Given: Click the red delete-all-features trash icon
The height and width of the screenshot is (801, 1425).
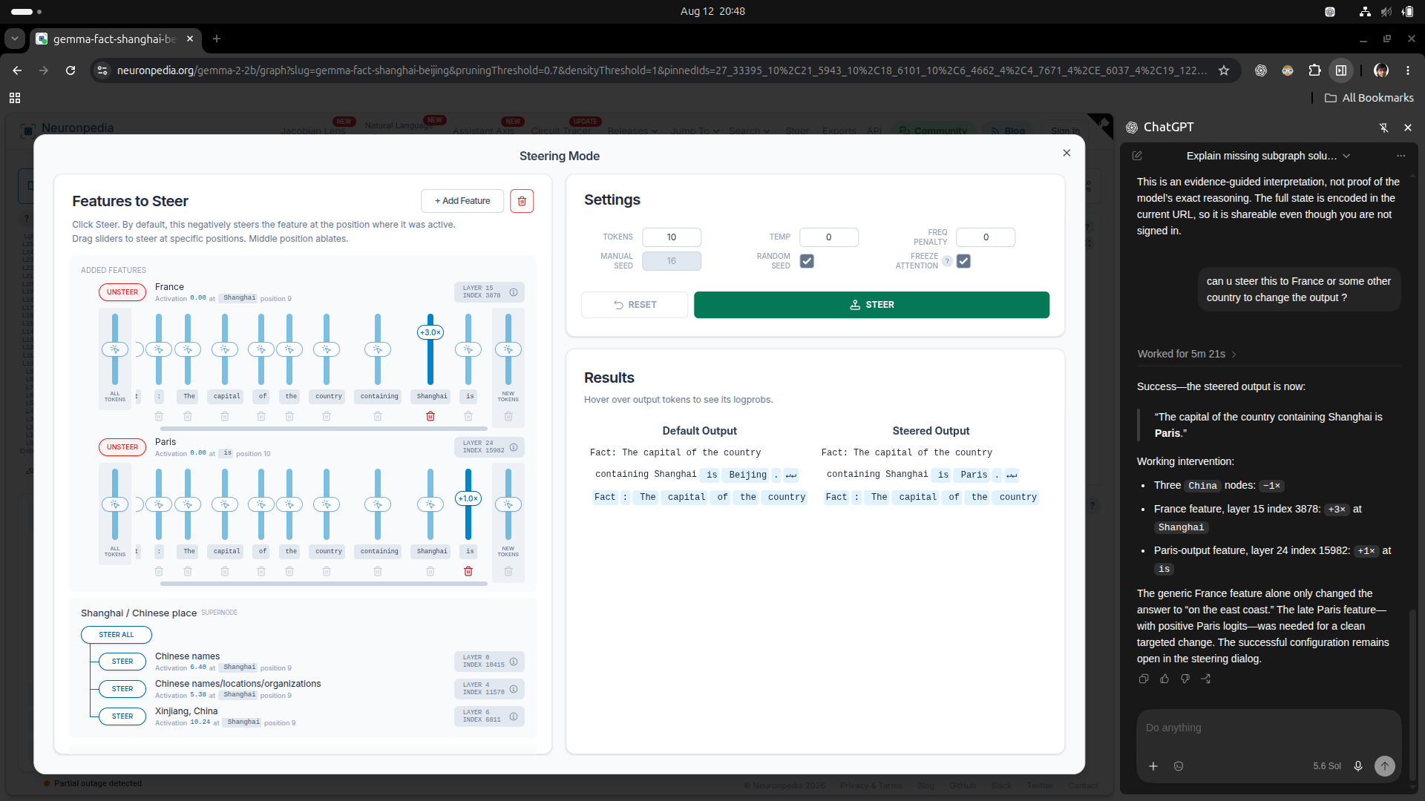Looking at the screenshot, I should 522,201.
